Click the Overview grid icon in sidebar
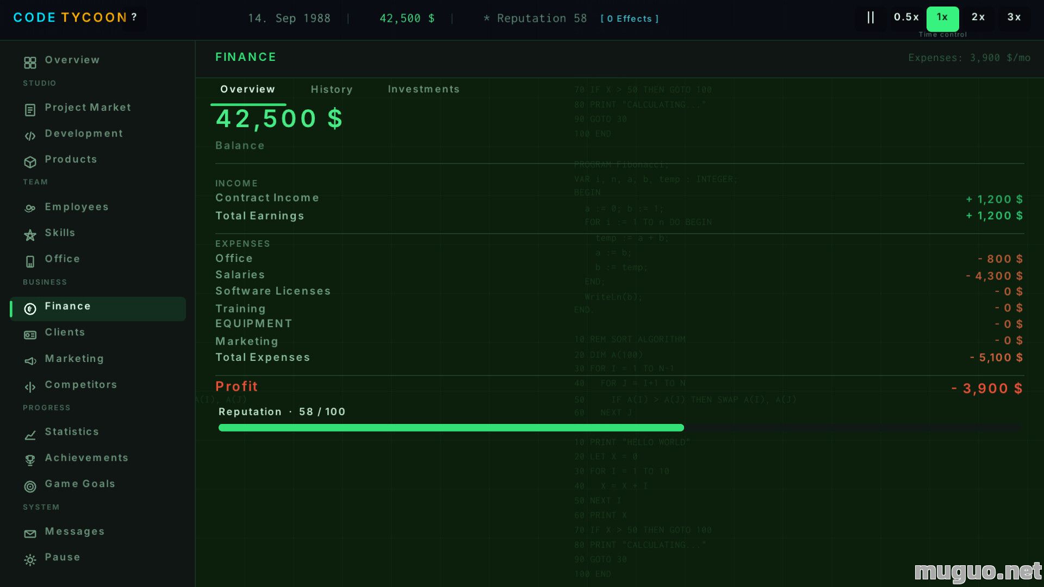Viewport: 1044px width, 587px height. click(30, 63)
